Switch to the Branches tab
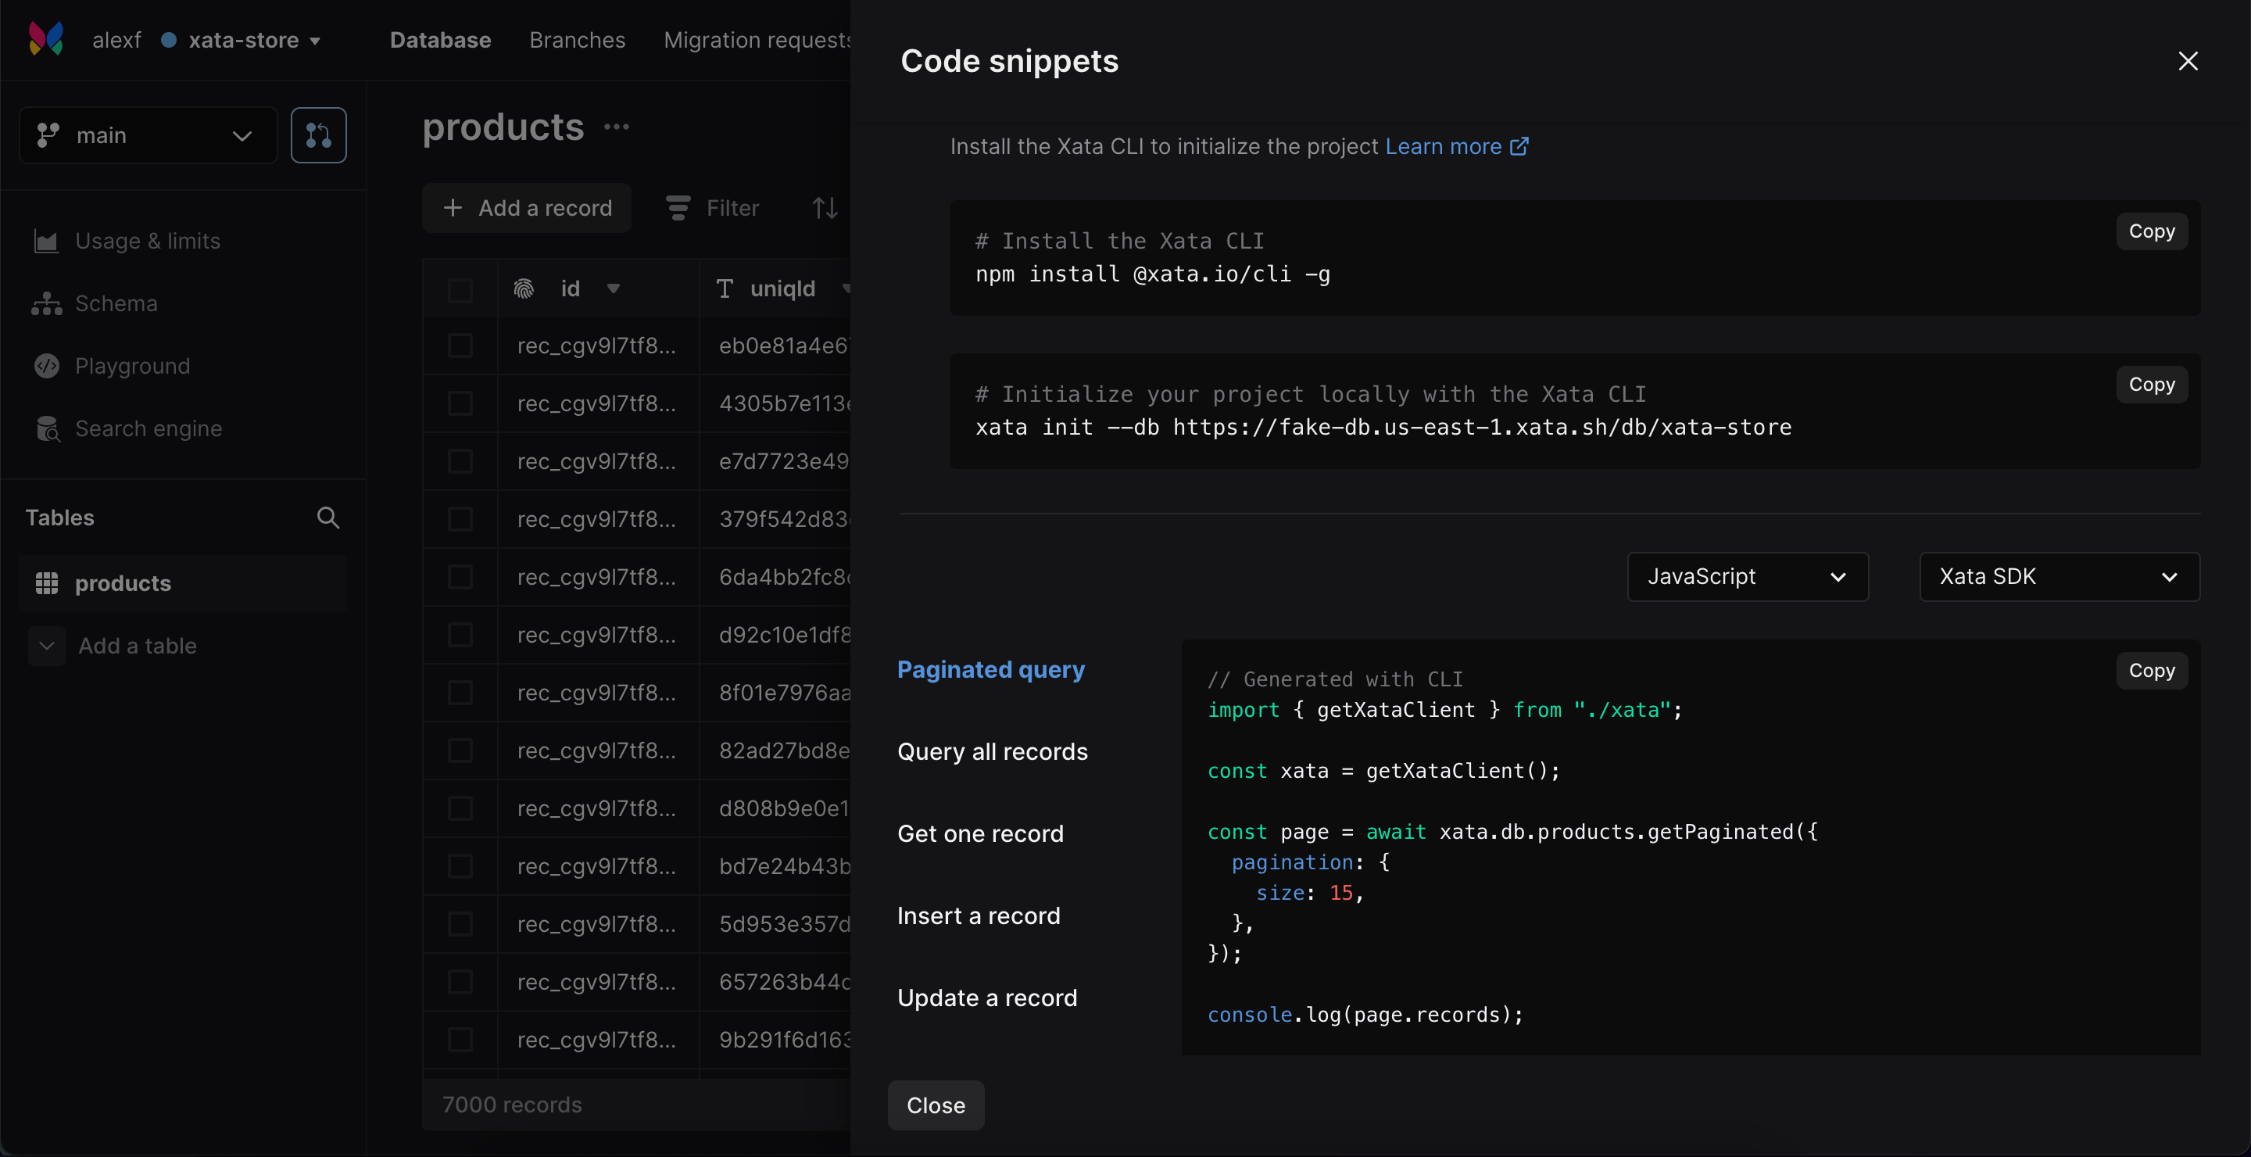This screenshot has height=1157, width=2251. pos(577,40)
